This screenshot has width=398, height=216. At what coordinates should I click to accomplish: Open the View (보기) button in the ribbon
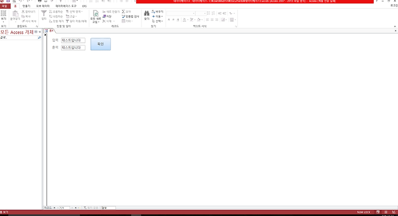[x=3, y=15]
